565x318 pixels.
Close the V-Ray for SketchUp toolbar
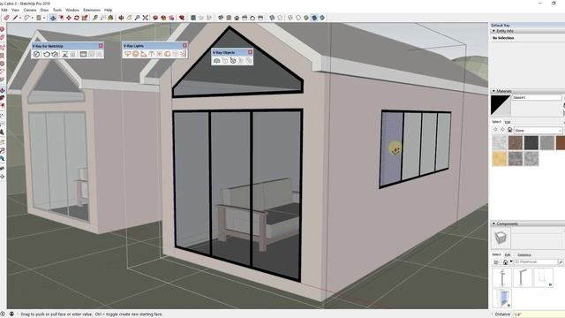point(101,46)
